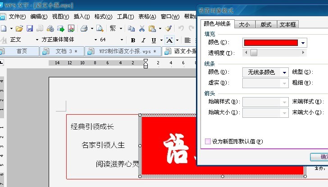
Task: Click the indent marker on the horizontal ruler
Action: click(146, 63)
